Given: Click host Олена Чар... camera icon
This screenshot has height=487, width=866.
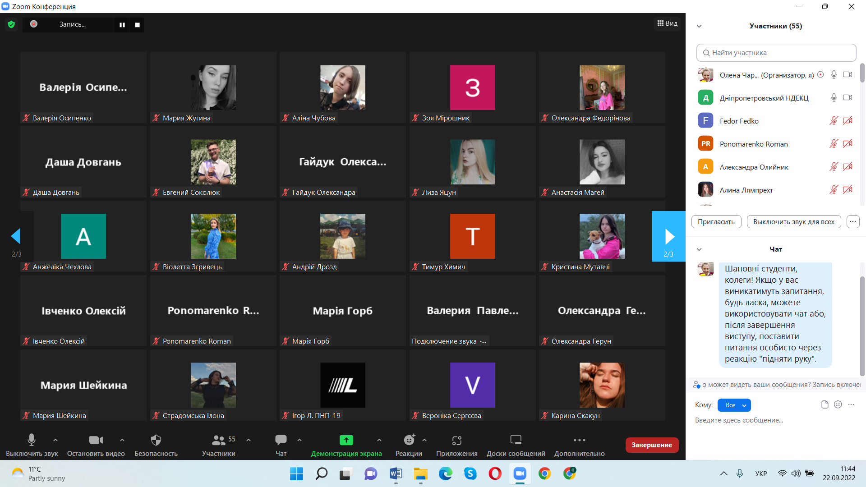Looking at the screenshot, I should point(848,74).
